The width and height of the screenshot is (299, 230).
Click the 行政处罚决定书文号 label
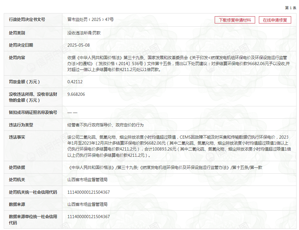pos(27,19)
